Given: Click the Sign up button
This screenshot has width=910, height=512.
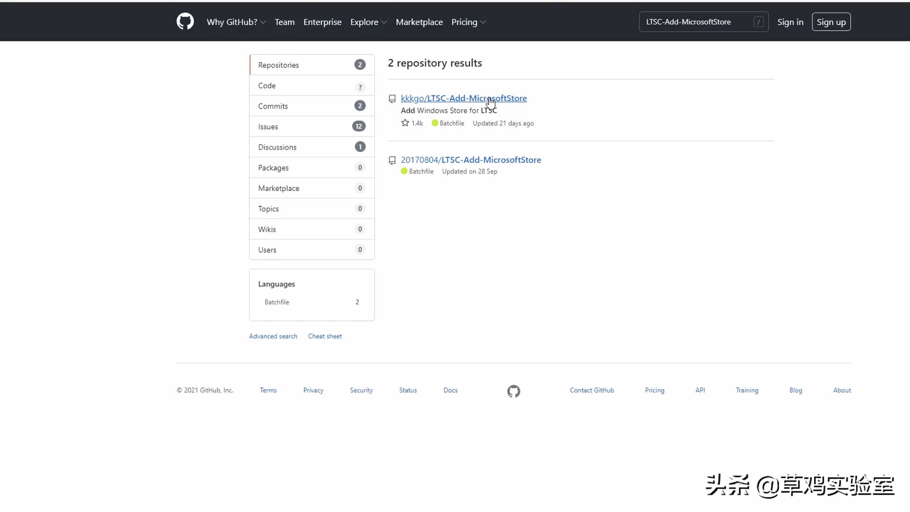Looking at the screenshot, I should (831, 22).
